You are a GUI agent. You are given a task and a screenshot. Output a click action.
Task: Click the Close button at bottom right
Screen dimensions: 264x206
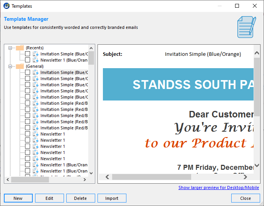[246, 198]
